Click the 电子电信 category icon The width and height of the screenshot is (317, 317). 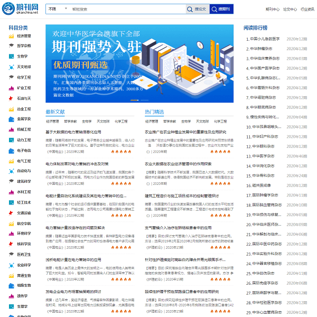[11, 151]
